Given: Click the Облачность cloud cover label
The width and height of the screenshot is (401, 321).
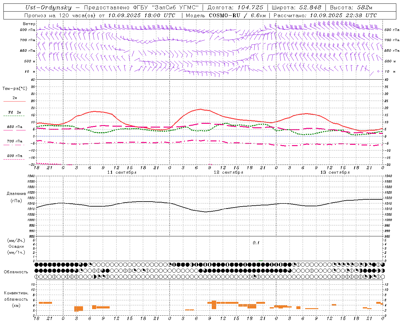Looking at the screenshot, I should coord(16,272).
